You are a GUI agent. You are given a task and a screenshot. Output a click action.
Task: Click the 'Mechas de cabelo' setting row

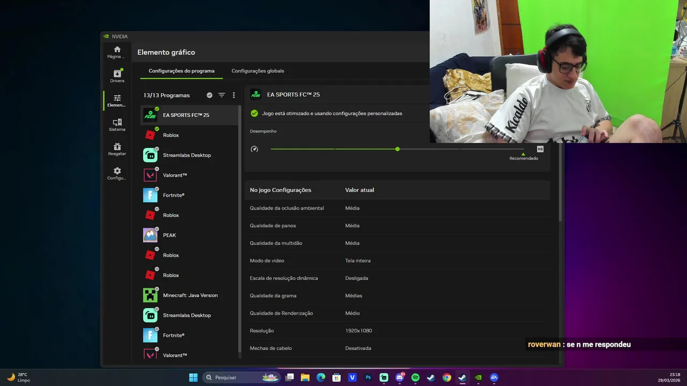[x=397, y=348]
